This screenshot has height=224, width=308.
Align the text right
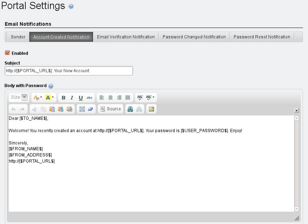point(119,97)
